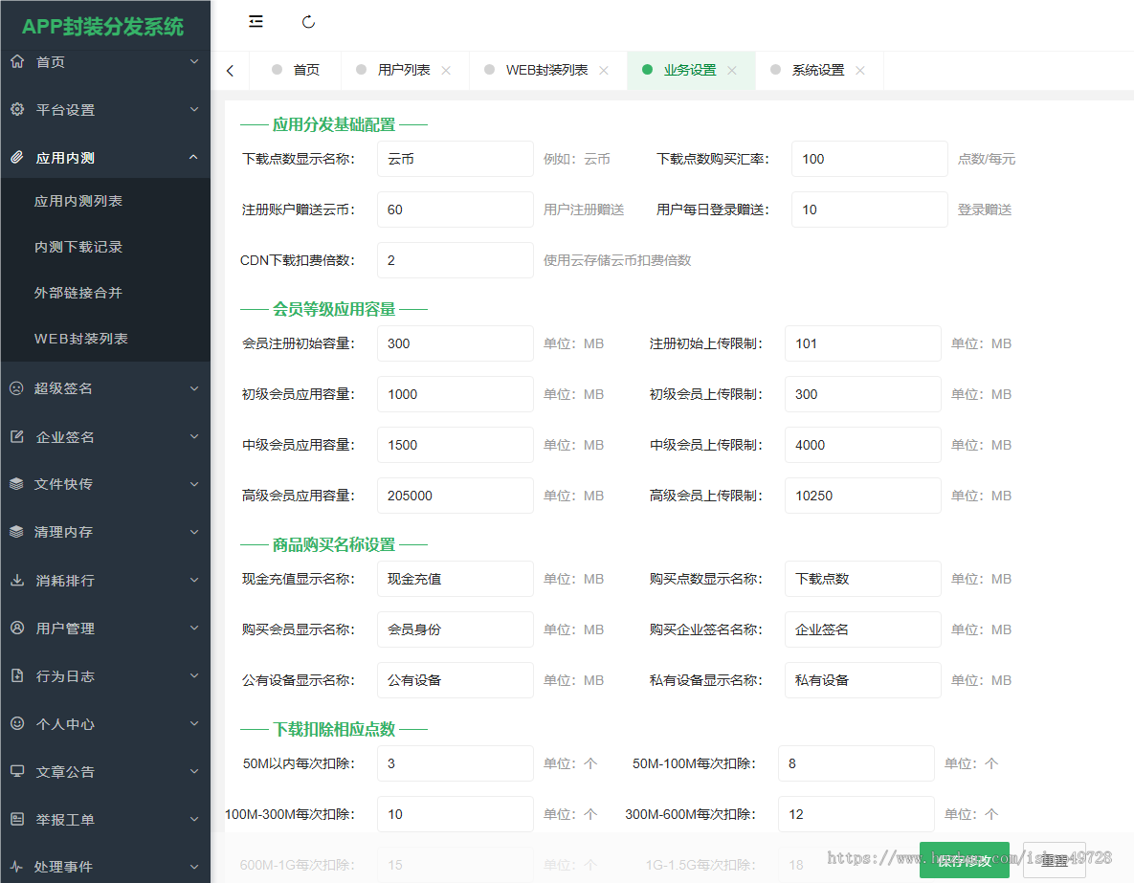
Task: Click the refresh icon in the top toolbar
Action: [x=307, y=21]
